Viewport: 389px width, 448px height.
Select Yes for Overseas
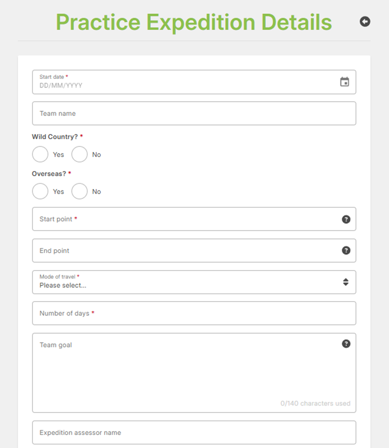click(40, 192)
